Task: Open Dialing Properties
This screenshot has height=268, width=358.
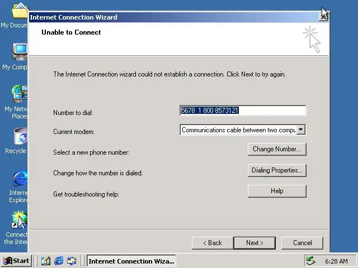Action: point(277,170)
